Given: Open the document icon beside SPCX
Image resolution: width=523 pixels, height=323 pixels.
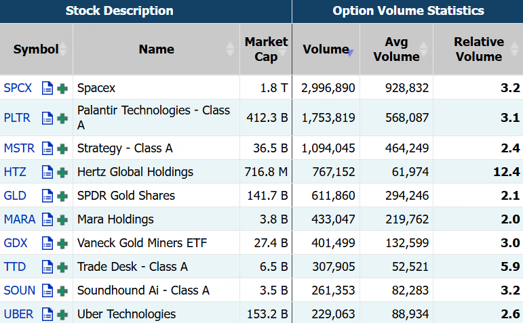Looking at the screenshot, I should [47, 88].
